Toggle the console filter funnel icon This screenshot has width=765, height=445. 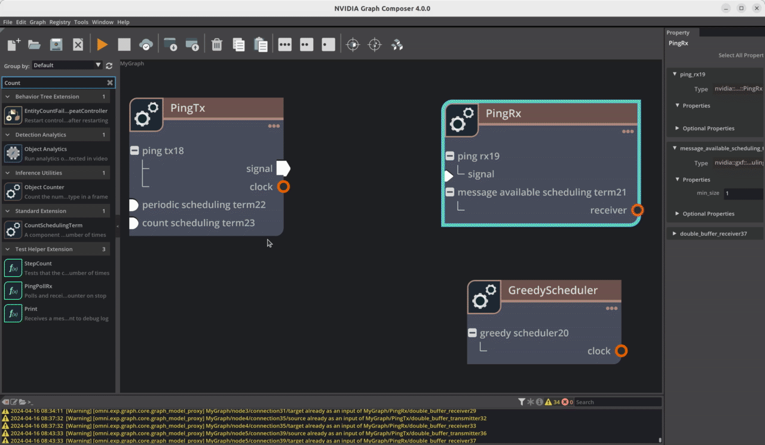pos(522,402)
